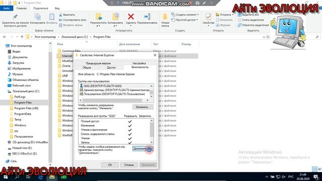Click the Дополнительно button
This screenshot has height=181, width=322.
(x=143, y=149)
